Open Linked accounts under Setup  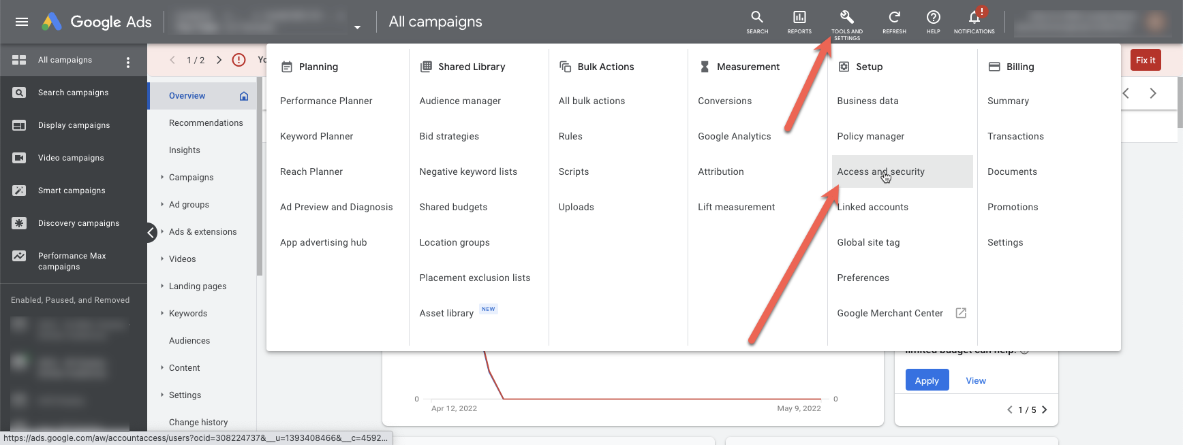coord(872,207)
